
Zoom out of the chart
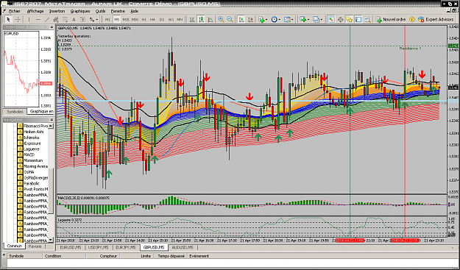click(x=230, y=20)
